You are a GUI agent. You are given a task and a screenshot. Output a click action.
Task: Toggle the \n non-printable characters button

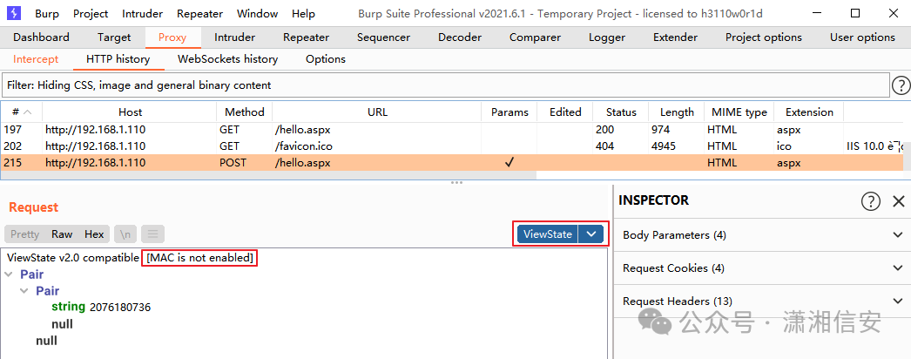[x=125, y=234]
